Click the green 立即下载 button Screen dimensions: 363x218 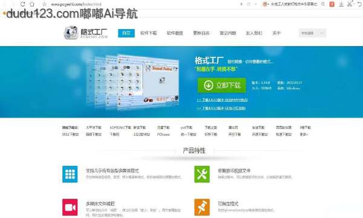[x=221, y=85]
